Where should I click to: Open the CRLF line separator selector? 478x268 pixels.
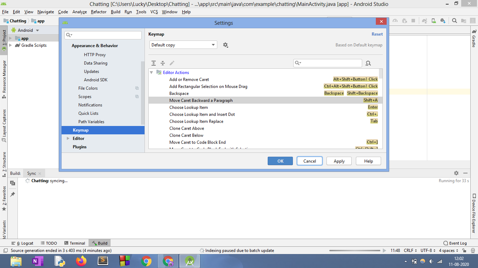pos(410,251)
